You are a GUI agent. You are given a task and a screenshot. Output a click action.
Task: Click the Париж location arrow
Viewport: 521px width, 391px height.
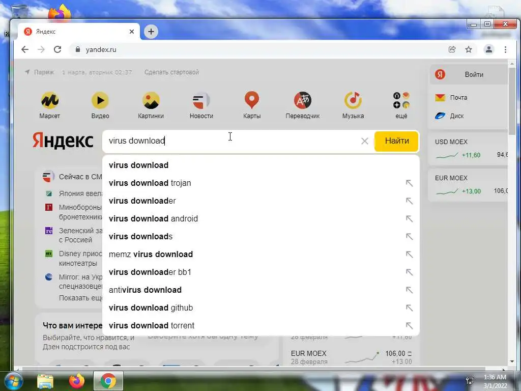coord(27,72)
